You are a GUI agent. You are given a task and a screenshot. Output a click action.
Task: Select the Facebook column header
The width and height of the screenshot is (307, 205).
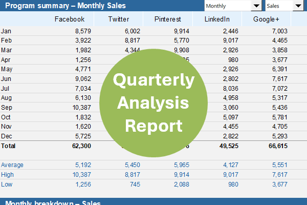click(x=69, y=19)
